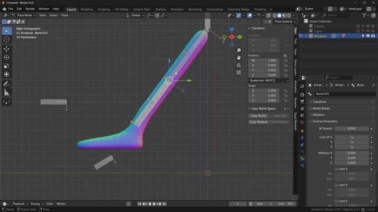Image resolution: width=378 pixels, height=212 pixels.
Task: Collapse the Copy World Space panel
Action: 263,108
